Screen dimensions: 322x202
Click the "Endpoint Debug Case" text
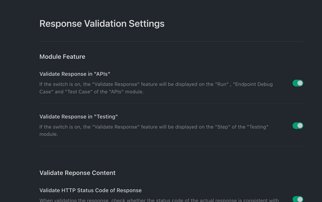pos(254,84)
